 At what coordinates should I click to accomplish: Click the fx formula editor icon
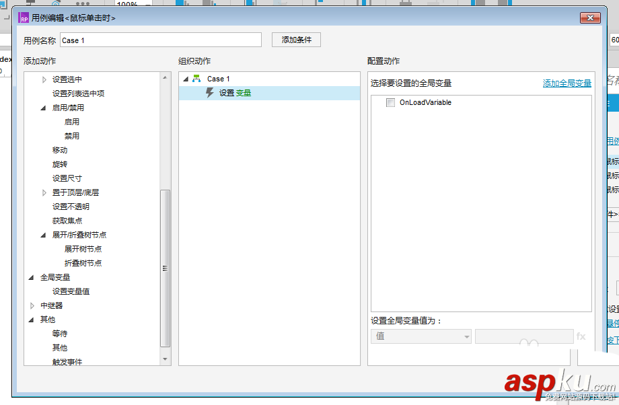(x=581, y=336)
